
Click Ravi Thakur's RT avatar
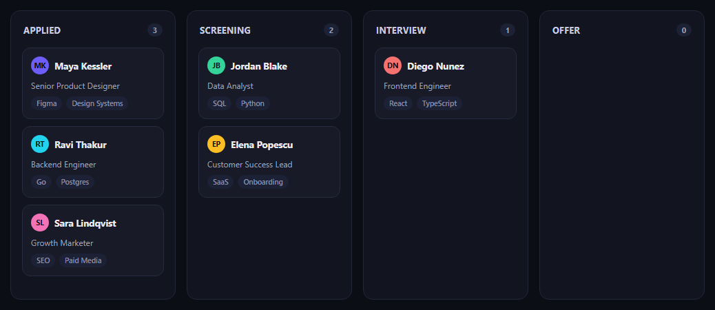(40, 144)
